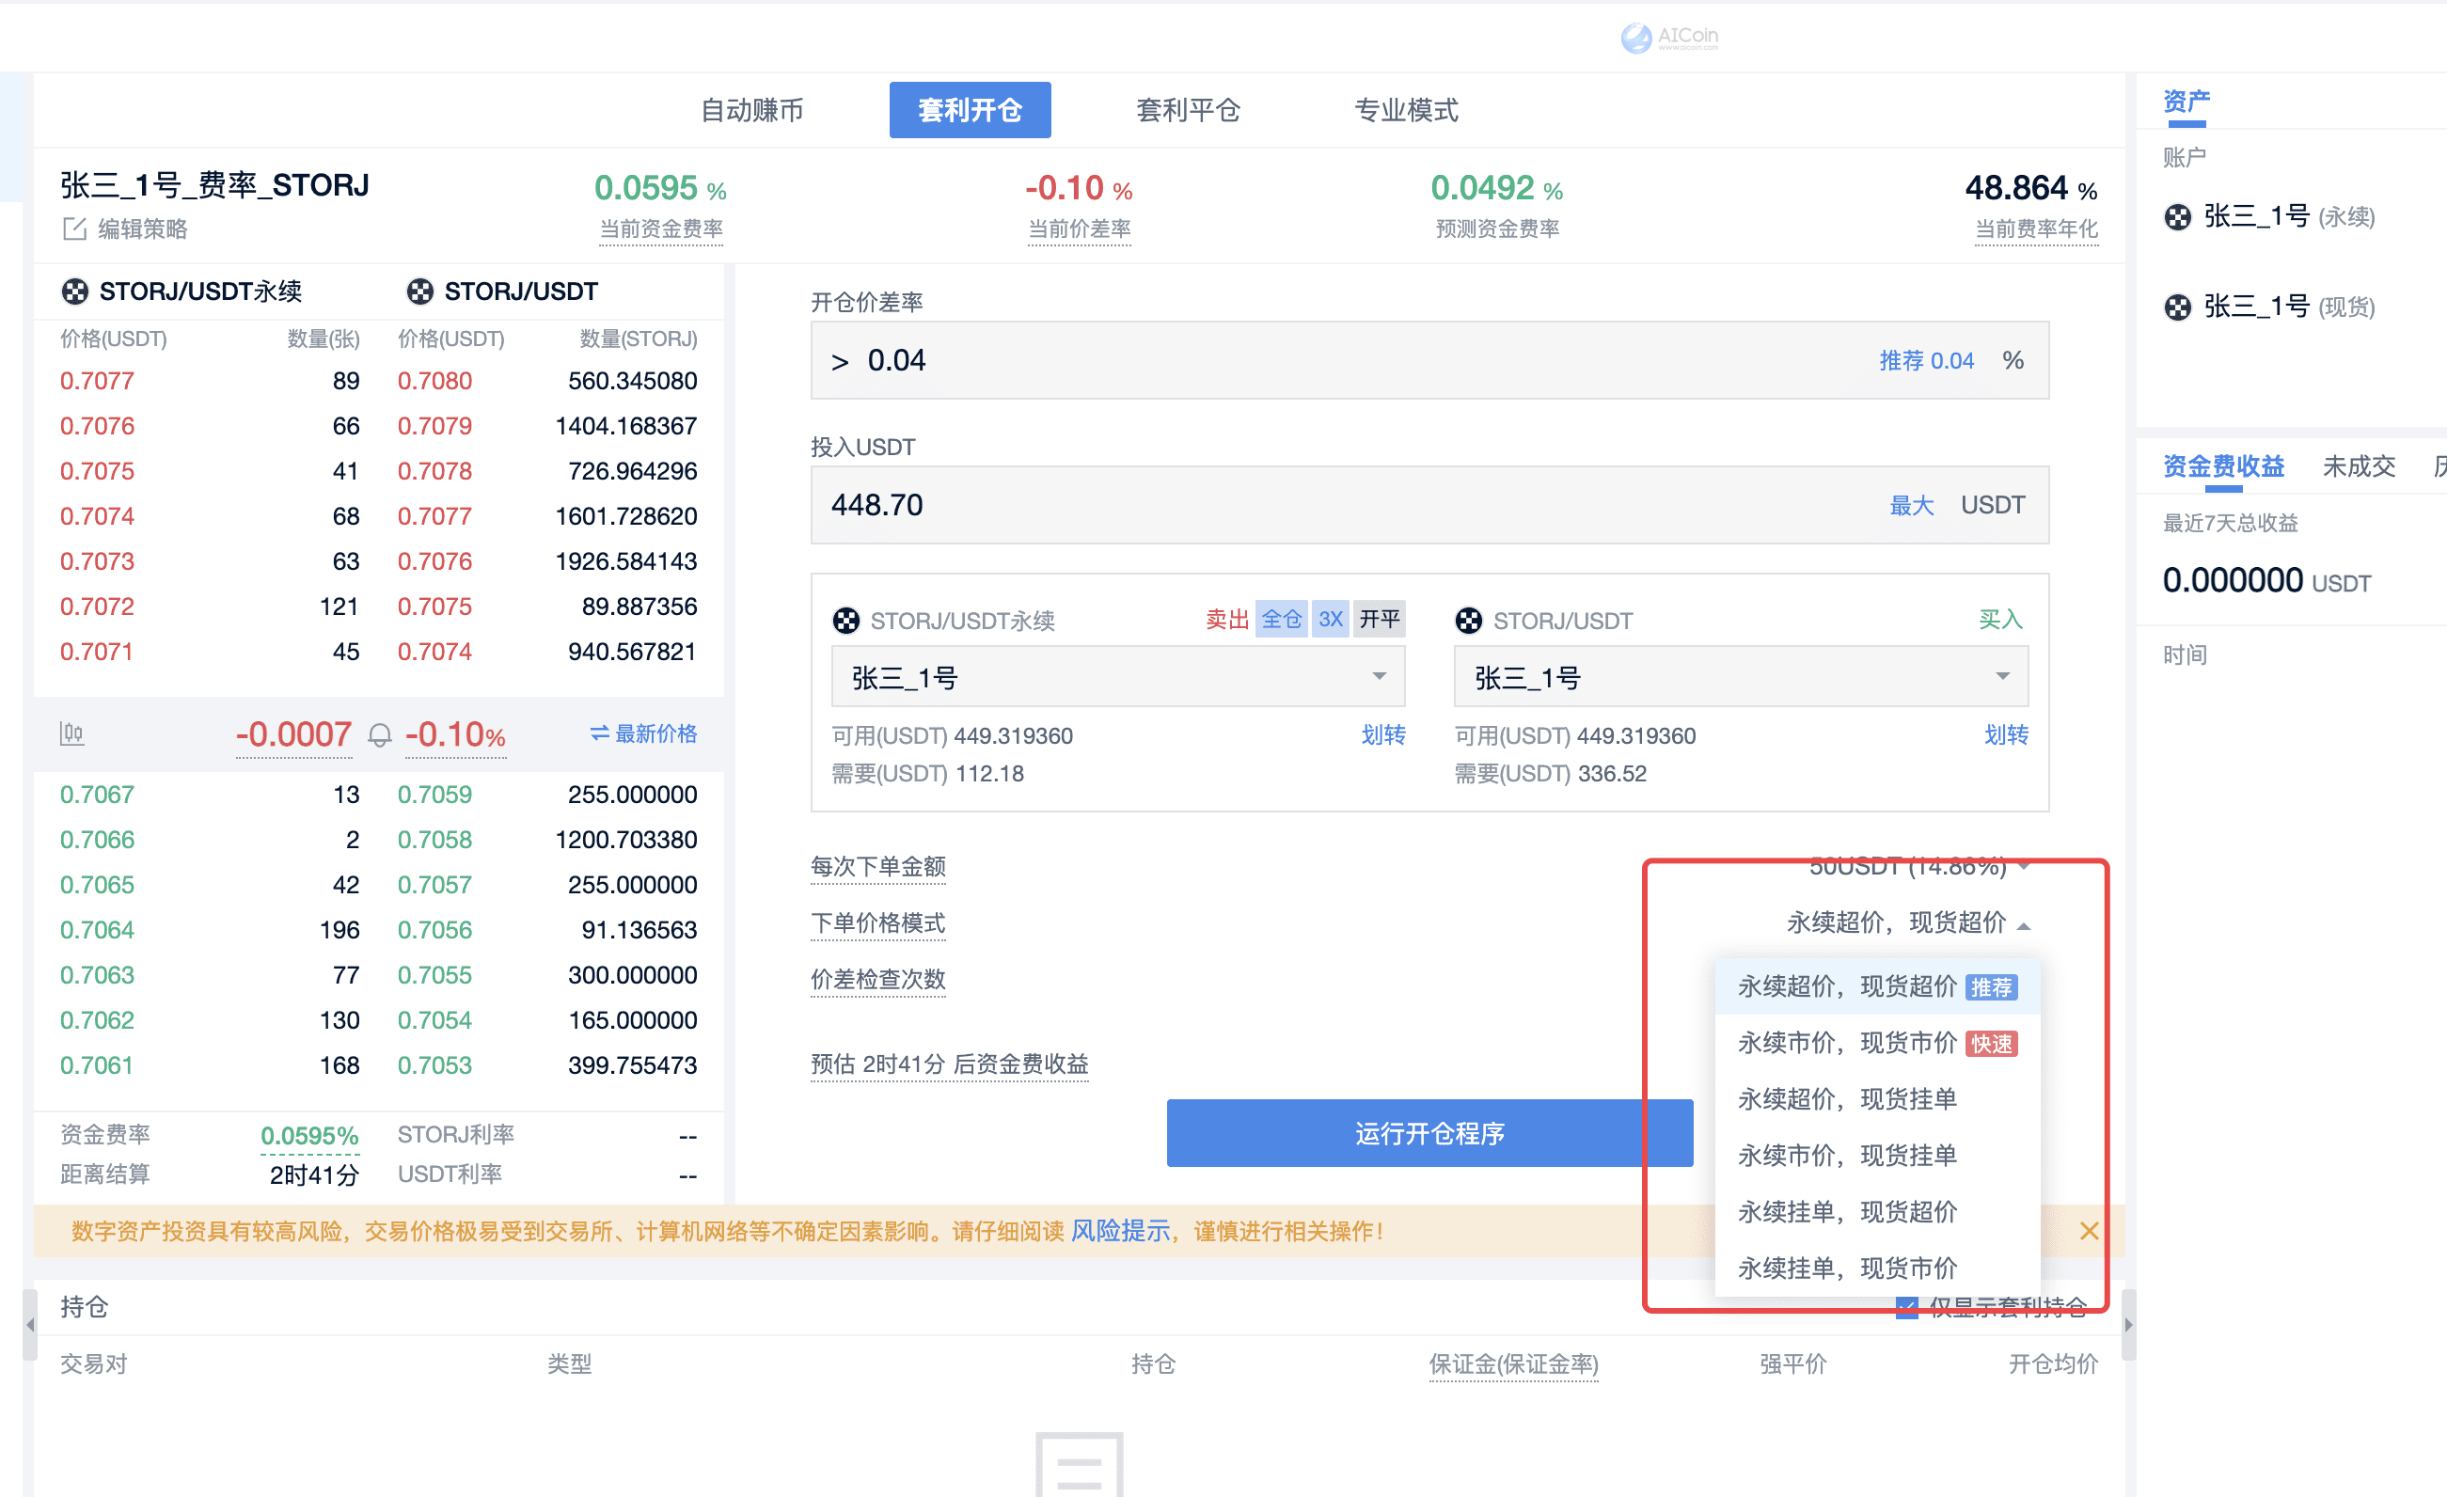Click 当前费率年化 label

click(x=2036, y=229)
